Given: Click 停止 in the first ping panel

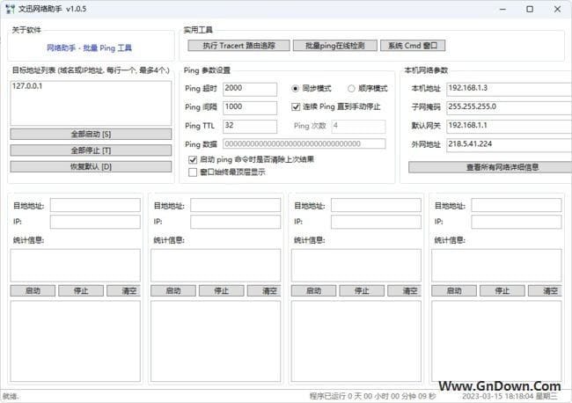Looking at the screenshot, I should click(81, 290).
